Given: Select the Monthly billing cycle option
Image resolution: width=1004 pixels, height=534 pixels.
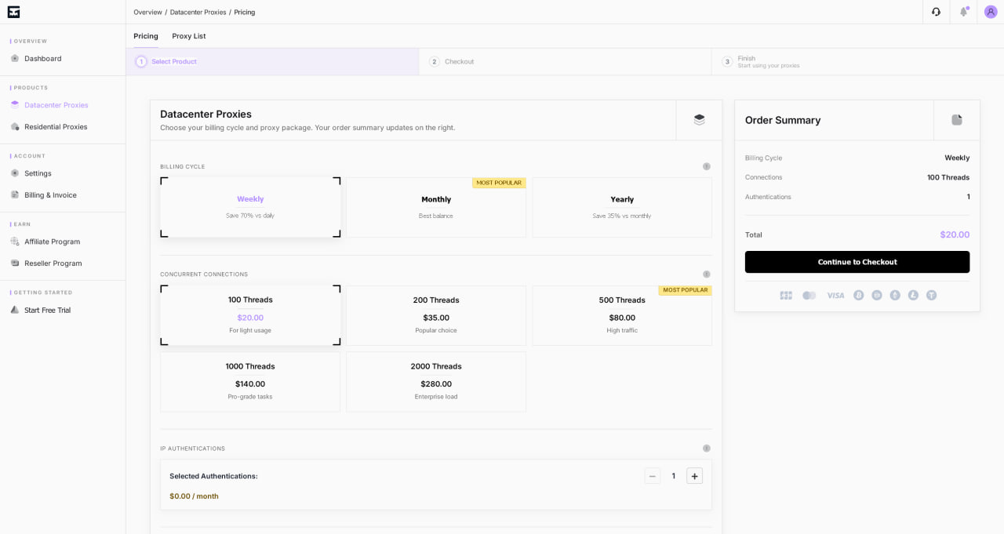Looking at the screenshot, I should (436, 207).
